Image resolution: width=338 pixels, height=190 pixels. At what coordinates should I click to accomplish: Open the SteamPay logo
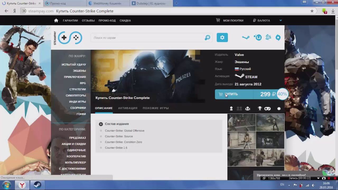68,38
